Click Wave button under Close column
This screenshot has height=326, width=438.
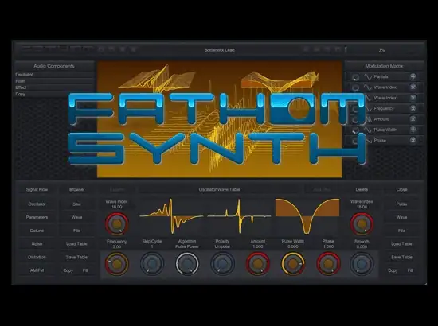point(401,217)
